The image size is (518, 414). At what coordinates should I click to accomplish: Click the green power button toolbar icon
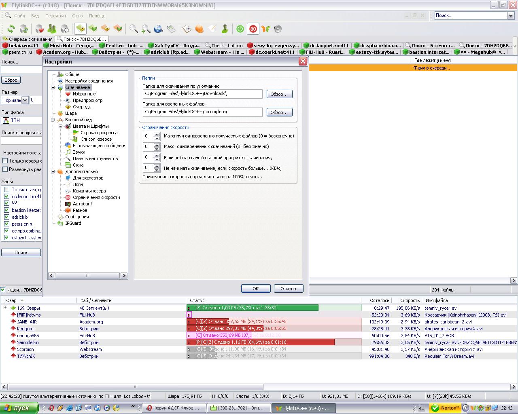pyautogui.click(x=240, y=29)
